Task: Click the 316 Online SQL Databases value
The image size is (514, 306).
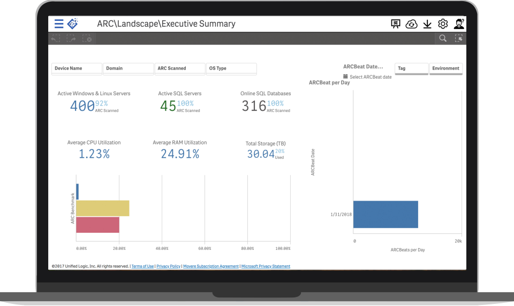Action: pos(254,106)
